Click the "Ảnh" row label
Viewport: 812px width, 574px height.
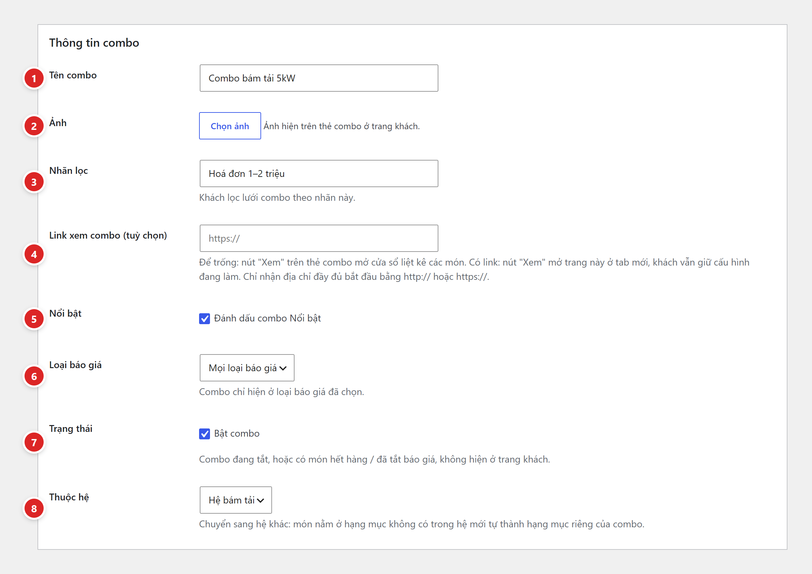(58, 123)
